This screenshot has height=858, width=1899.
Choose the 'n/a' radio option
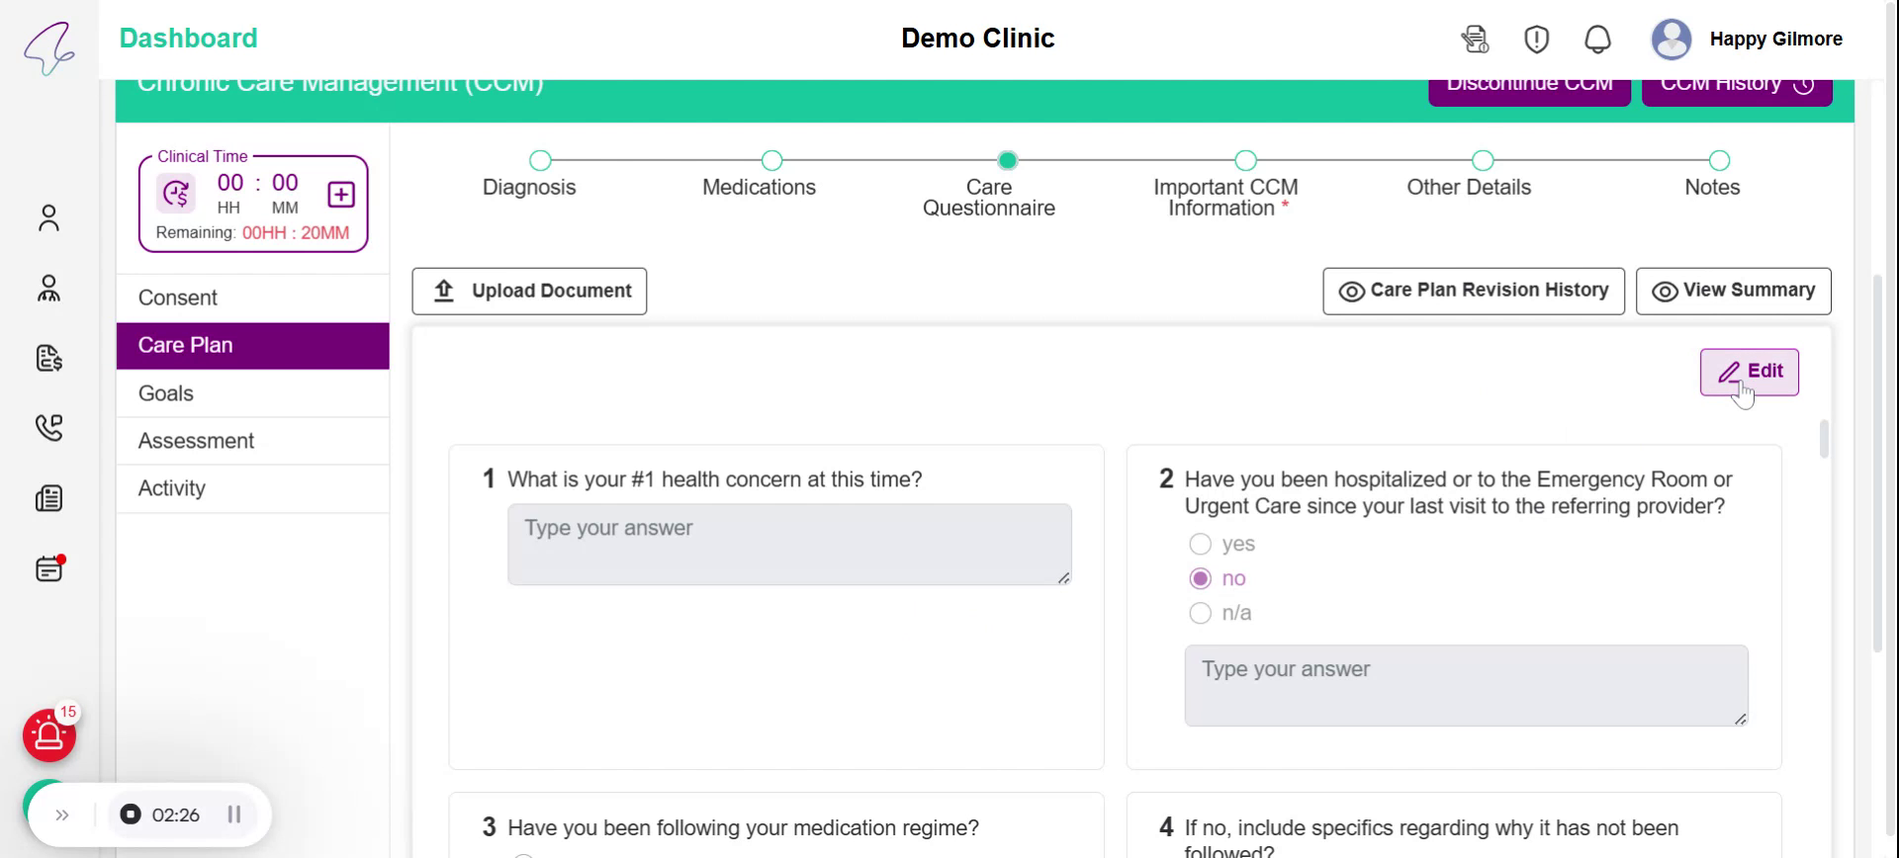(1200, 614)
